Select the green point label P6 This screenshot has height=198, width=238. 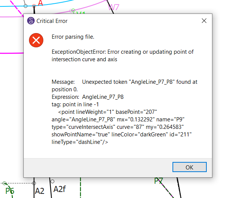[x=10, y=191]
